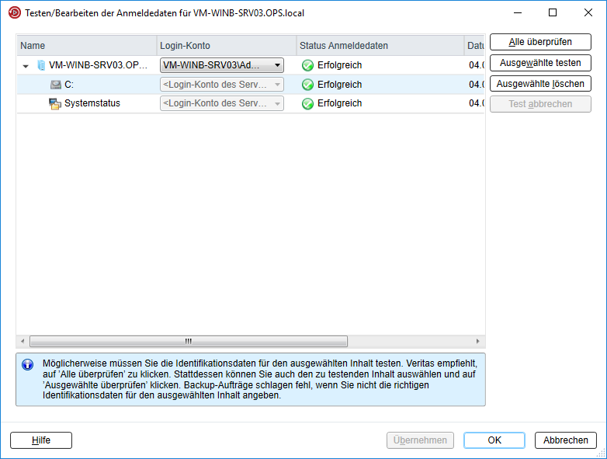This screenshot has height=459, width=607.
Task: Click the Login-Konto column header
Action: pyautogui.click(x=225, y=46)
